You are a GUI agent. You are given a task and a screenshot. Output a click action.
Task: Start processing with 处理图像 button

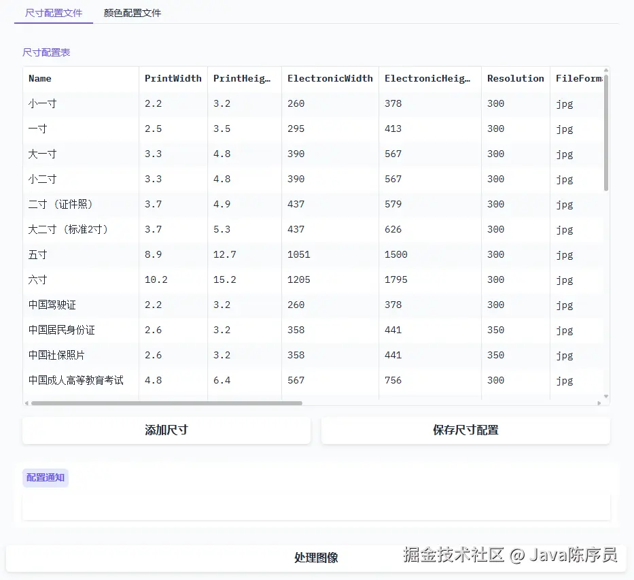[x=316, y=558]
